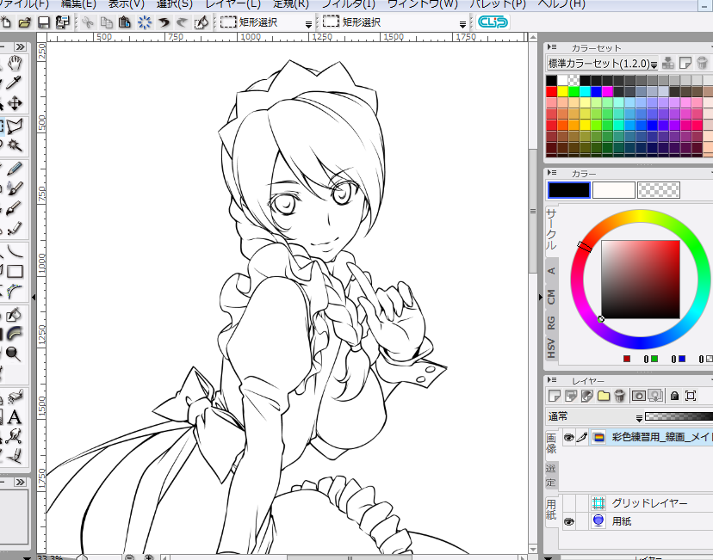
Task: Click the Undo arrow icon
Action: coord(164,22)
